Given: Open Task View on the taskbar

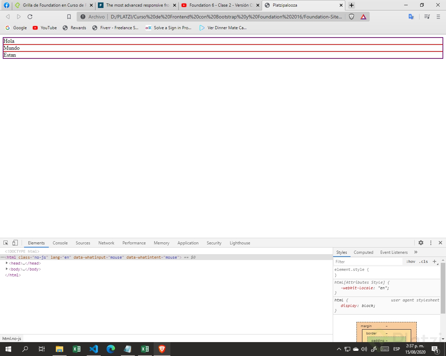Looking at the screenshot, I should (42, 349).
